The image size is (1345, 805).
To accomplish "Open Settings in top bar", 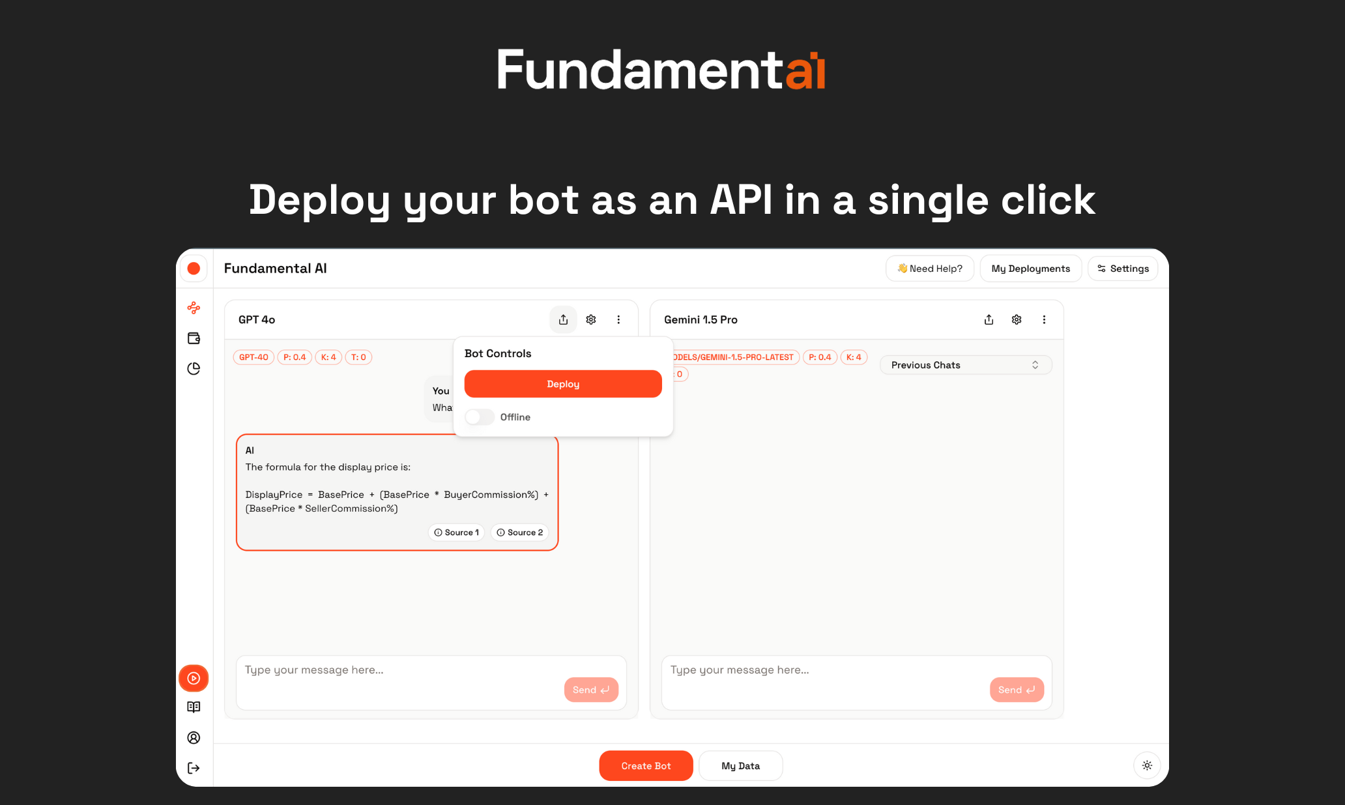I will pyautogui.click(x=1123, y=269).
